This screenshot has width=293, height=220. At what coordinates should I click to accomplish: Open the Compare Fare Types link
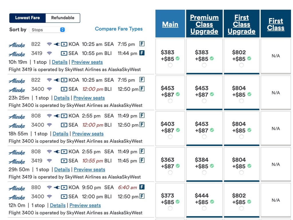click(x=119, y=29)
